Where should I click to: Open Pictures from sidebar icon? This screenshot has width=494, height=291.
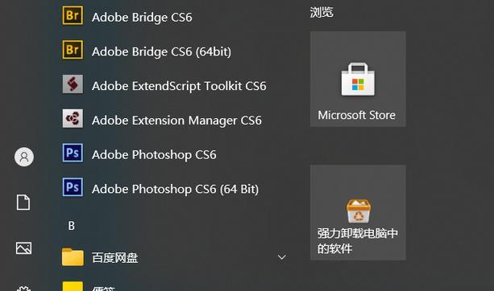click(x=23, y=248)
